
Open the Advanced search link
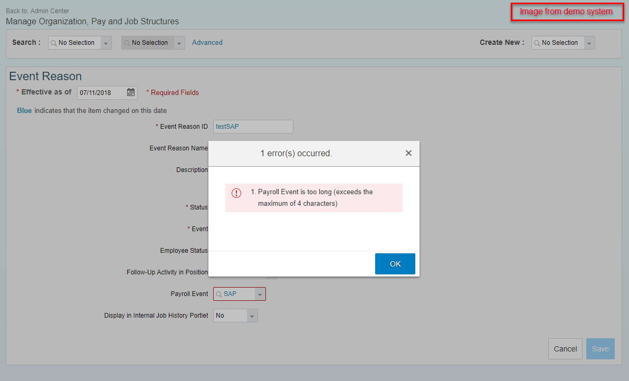pos(207,43)
